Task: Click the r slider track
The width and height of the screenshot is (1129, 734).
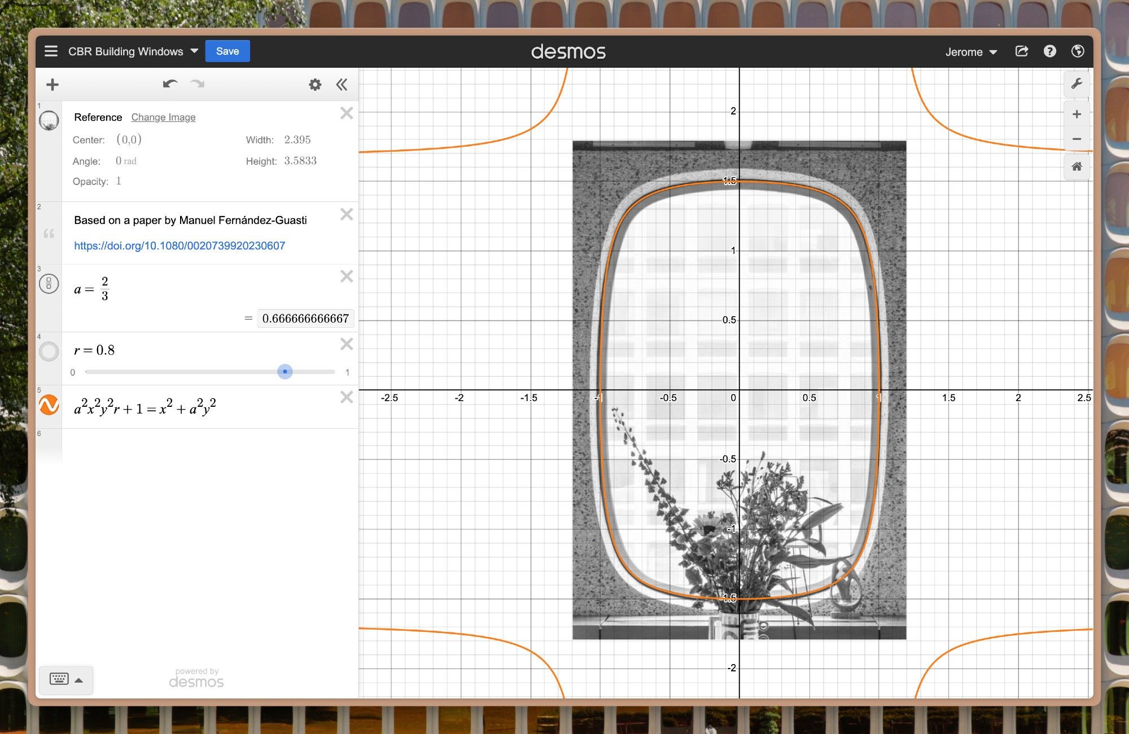Action: click(210, 372)
